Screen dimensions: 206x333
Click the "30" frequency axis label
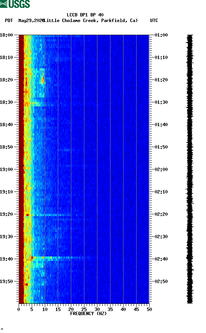click(x=97, y=309)
